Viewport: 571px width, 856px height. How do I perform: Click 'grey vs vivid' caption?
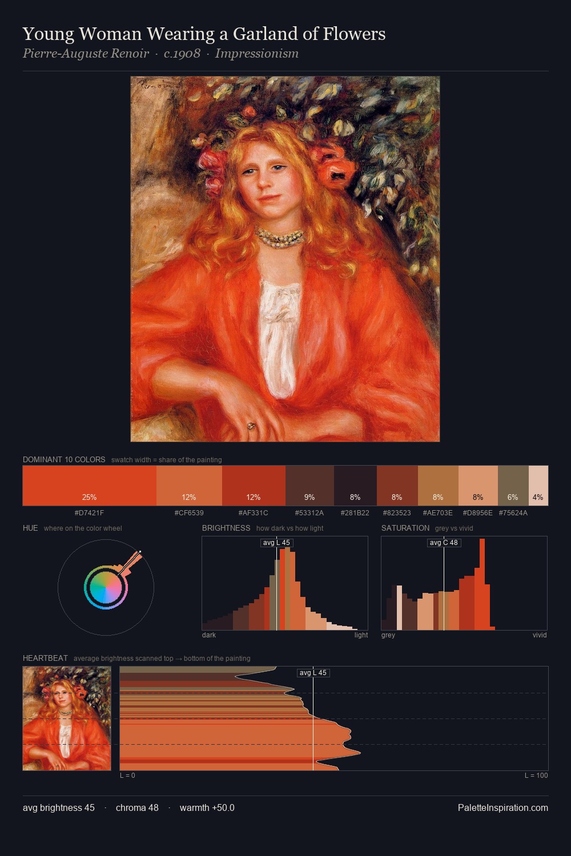point(454,528)
